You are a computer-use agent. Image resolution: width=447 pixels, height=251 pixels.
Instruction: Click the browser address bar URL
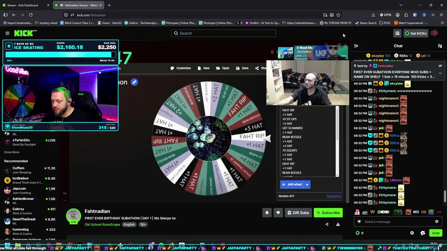click(91, 15)
